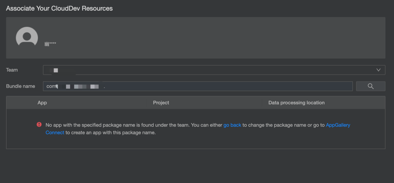Click the Project column header

pyautogui.click(x=161, y=103)
